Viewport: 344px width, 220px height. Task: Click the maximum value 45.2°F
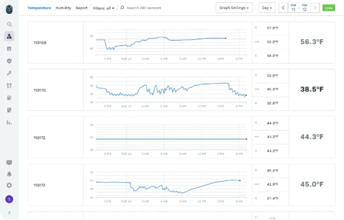click(273, 171)
